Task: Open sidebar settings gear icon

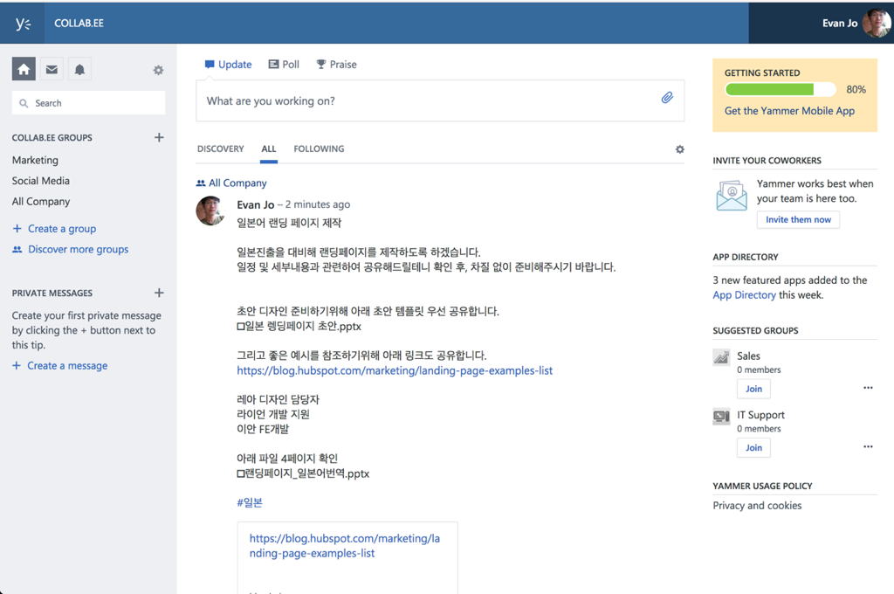Action: [158, 70]
